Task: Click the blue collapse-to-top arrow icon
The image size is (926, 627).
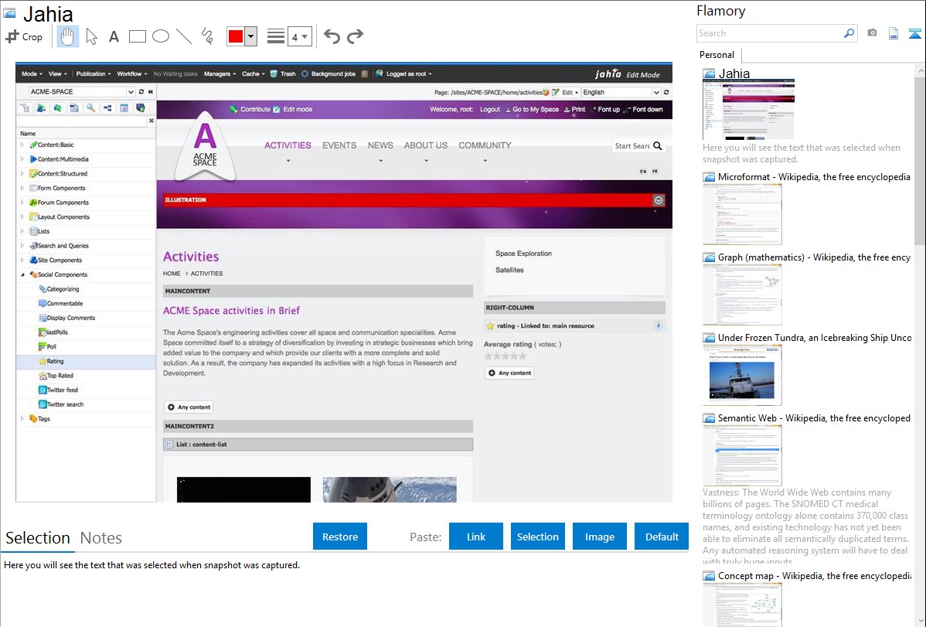Action: (914, 34)
